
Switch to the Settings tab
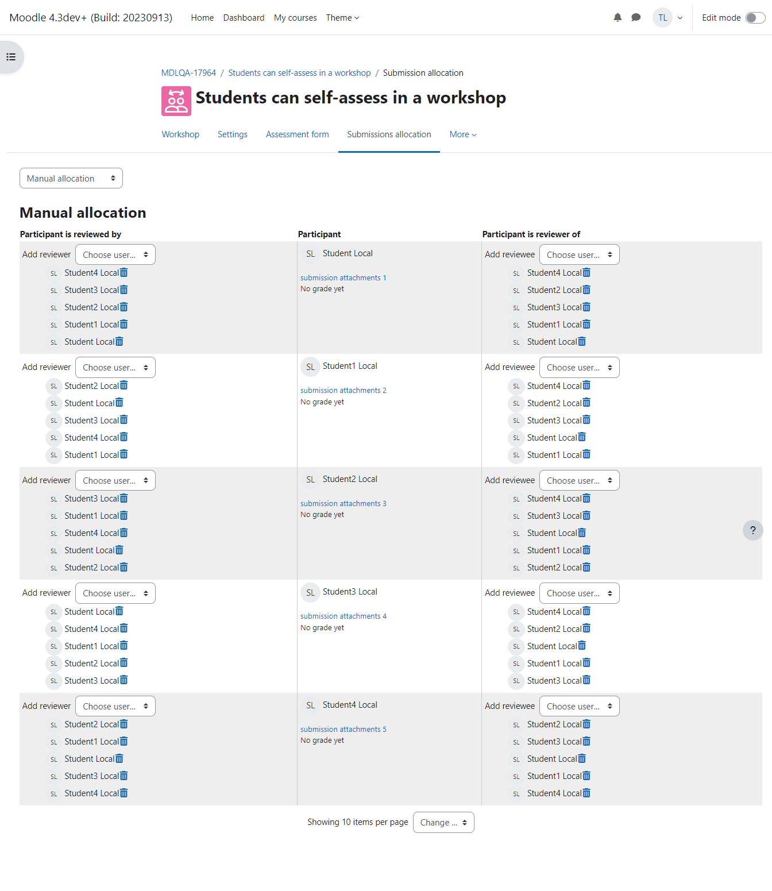[x=233, y=134]
